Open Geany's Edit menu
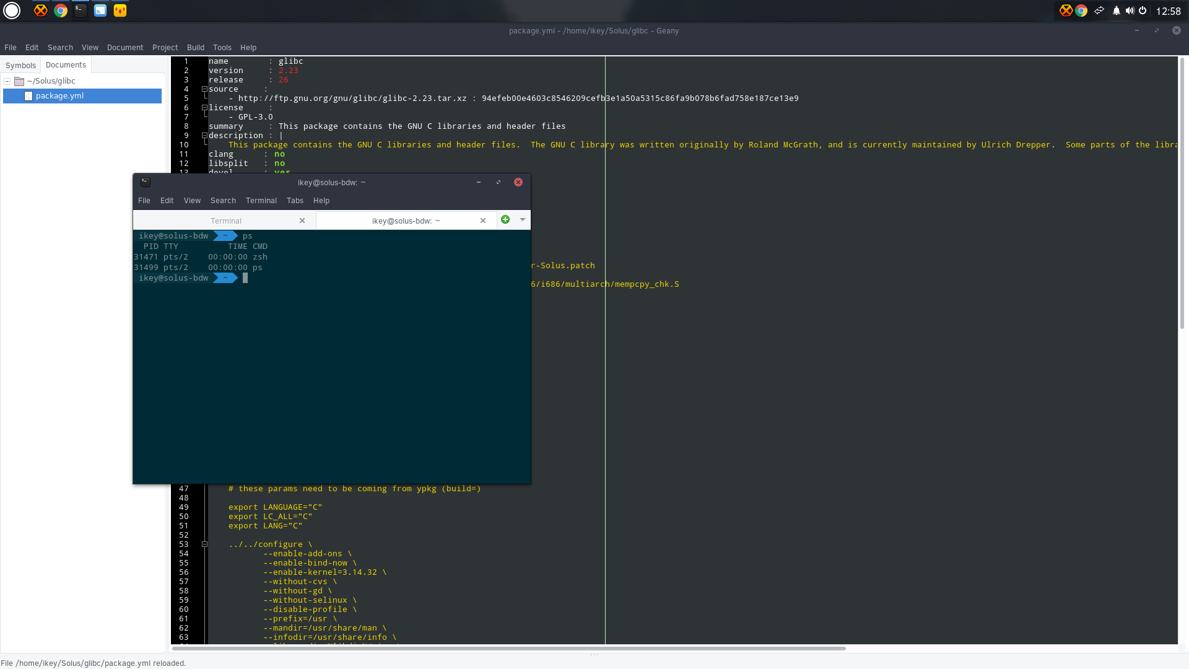This screenshot has height=669, width=1189. pyautogui.click(x=32, y=48)
